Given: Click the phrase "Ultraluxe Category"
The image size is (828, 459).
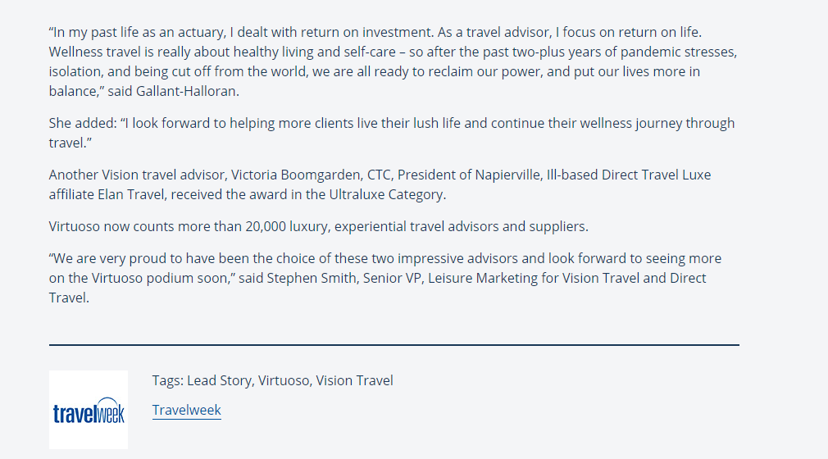Looking at the screenshot, I should tap(386, 194).
